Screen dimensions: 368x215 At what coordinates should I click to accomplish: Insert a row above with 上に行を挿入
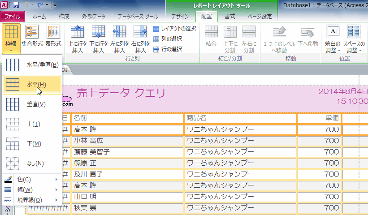tap(78, 39)
